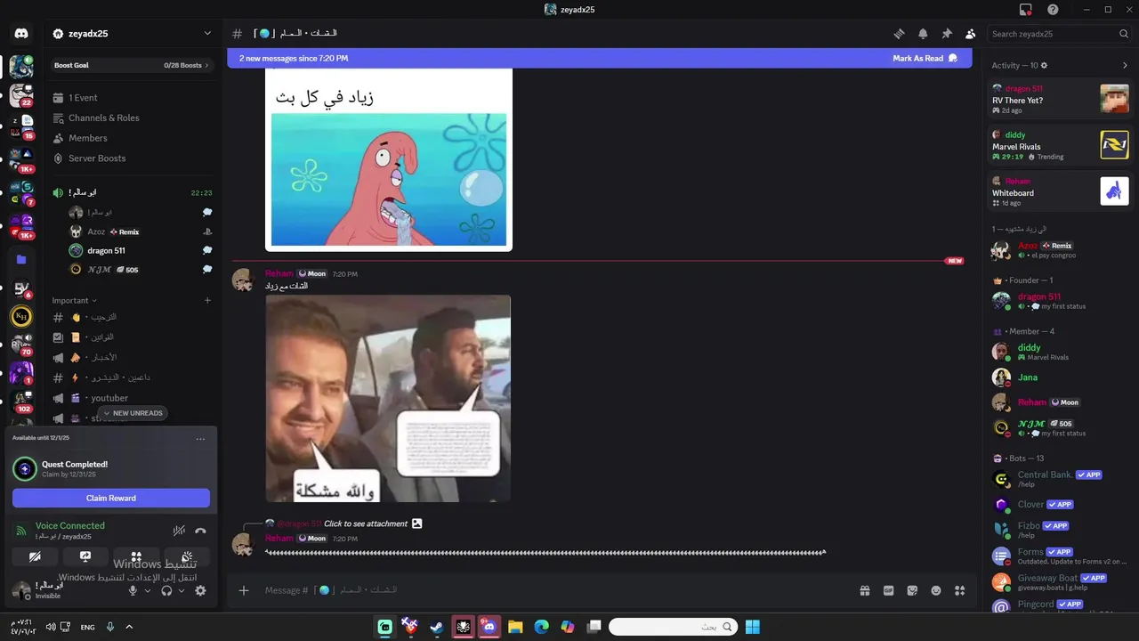This screenshot has width=1139, height=641.
Task: Expand microphone input options arrow
Action: [x=148, y=590]
